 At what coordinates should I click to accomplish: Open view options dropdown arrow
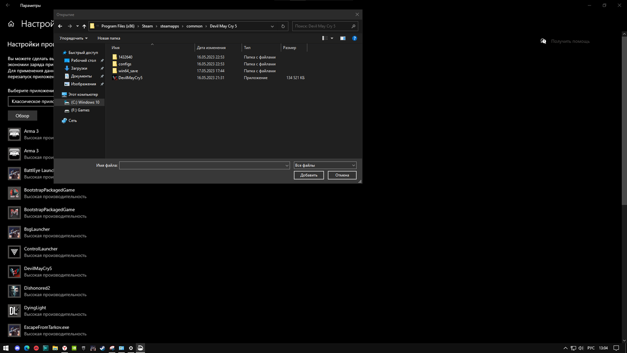tap(332, 38)
